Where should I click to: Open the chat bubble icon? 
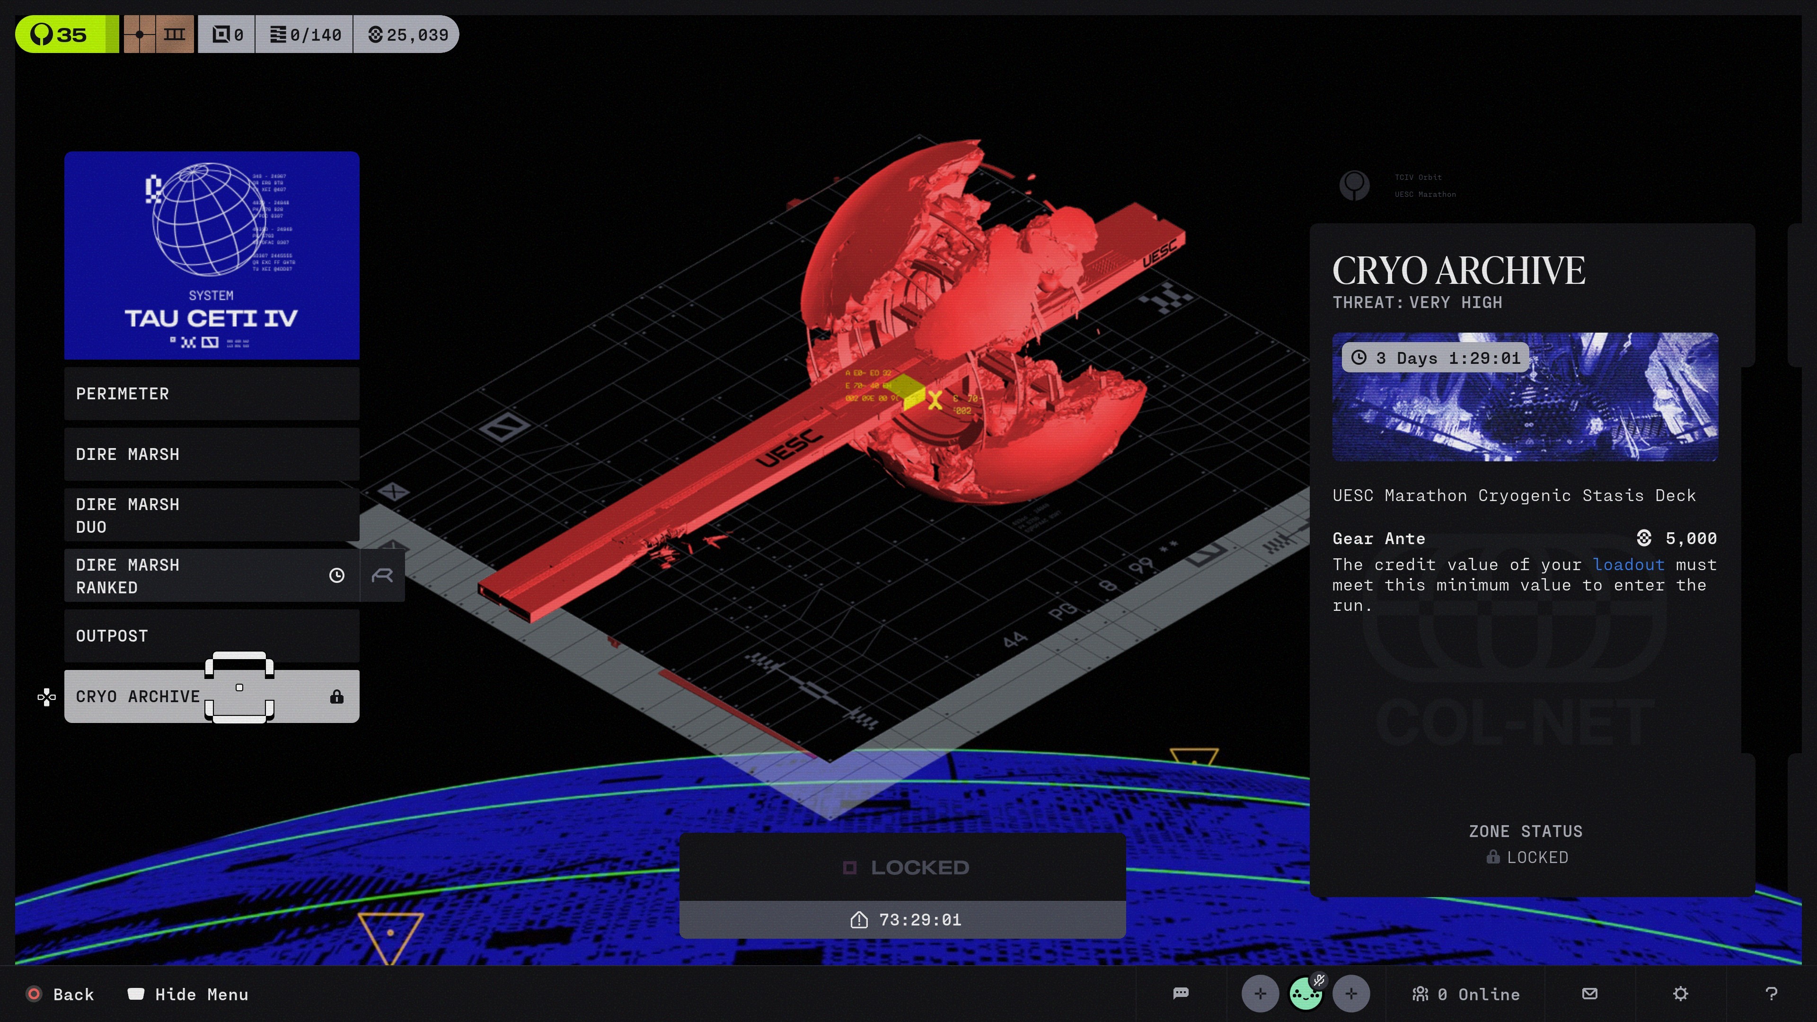pyautogui.click(x=1181, y=994)
